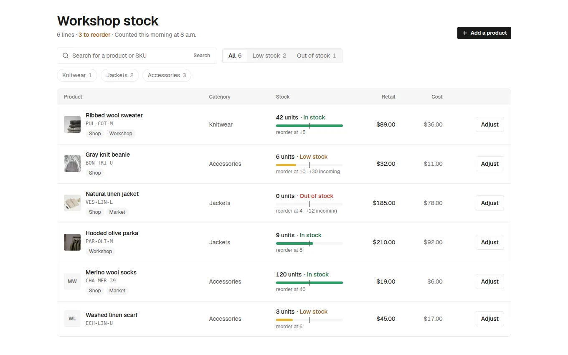Click Gray knit beanie stock bar
The width and height of the screenshot is (568, 355).
click(x=309, y=165)
